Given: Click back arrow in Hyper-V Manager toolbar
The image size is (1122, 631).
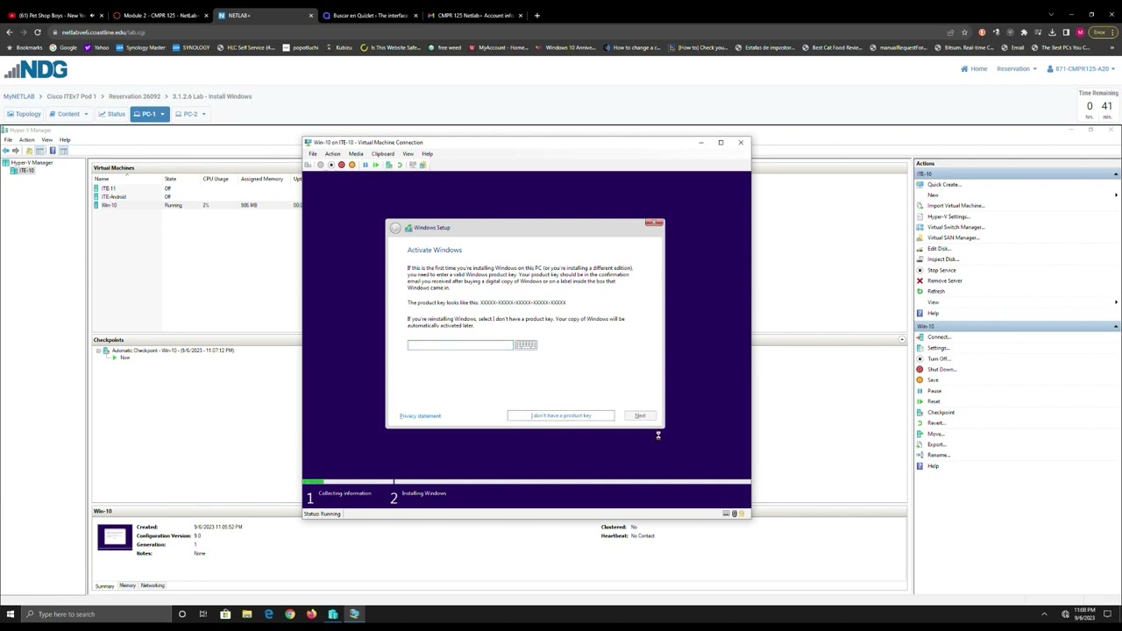Looking at the screenshot, I should [x=5, y=151].
